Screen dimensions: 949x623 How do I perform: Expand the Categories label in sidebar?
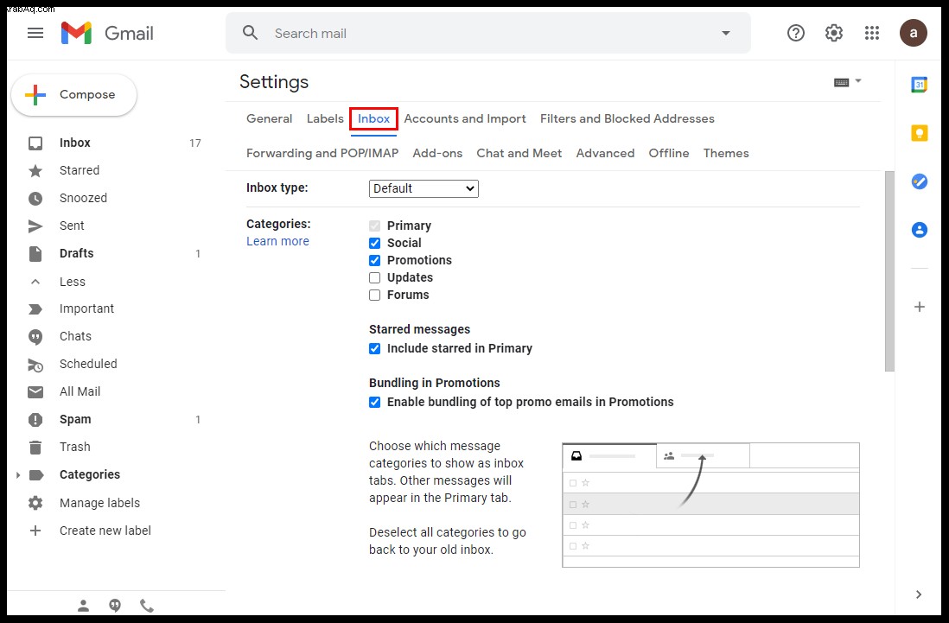click(x=17, y=475)
